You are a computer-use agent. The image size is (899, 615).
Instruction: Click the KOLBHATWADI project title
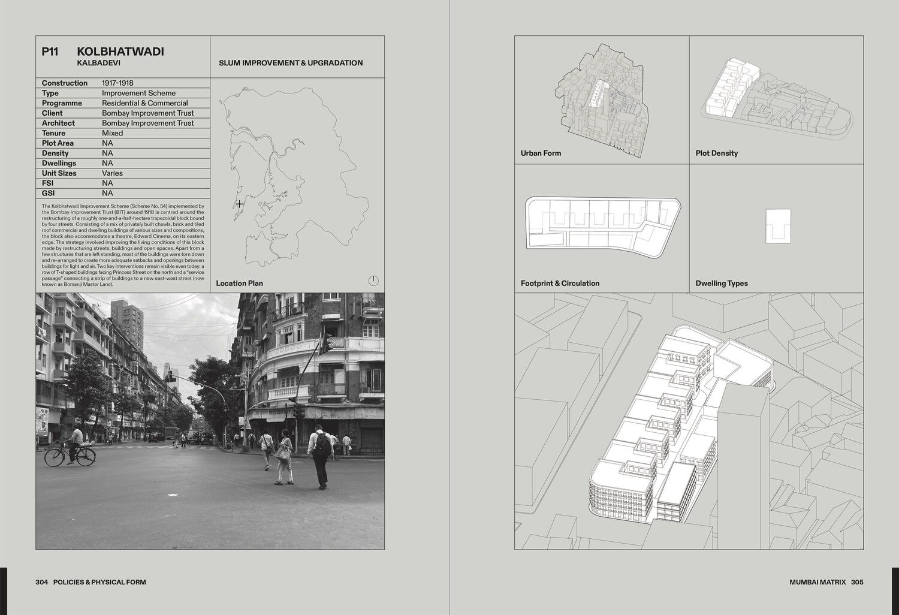(120, 52)
